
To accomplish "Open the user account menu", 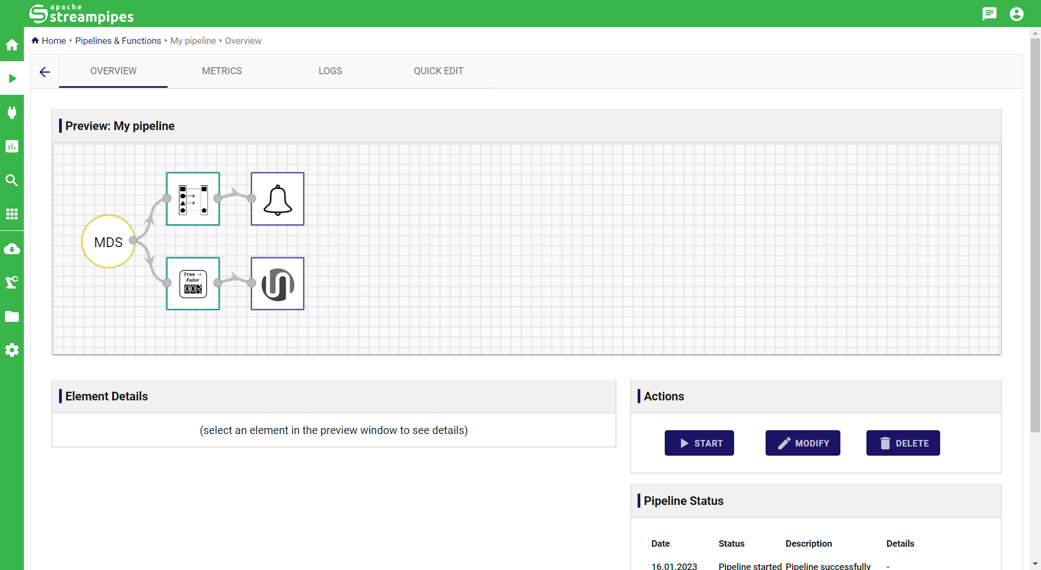I will click(x=1017, y=14).
